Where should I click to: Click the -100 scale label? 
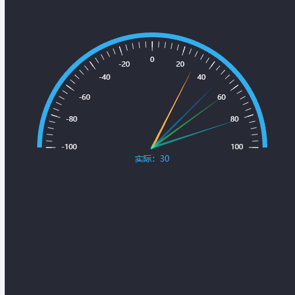pyautogui.click(x=69, y=147)
